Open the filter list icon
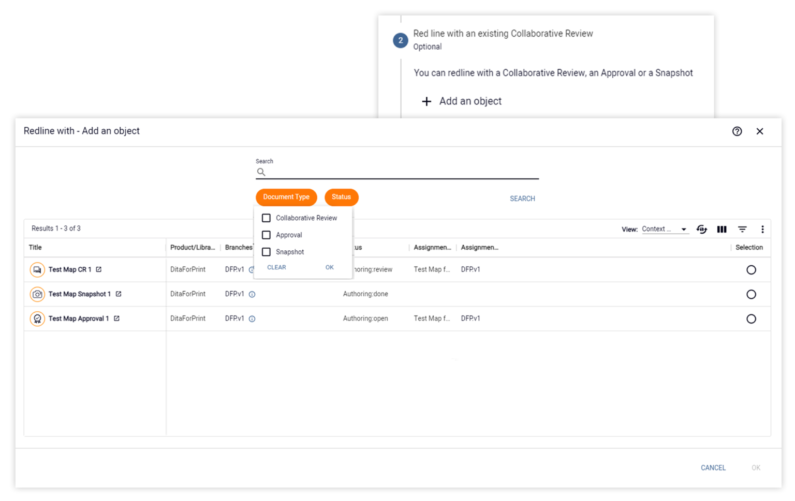Screen dimensions: 795x501 [x=742, y=229]
